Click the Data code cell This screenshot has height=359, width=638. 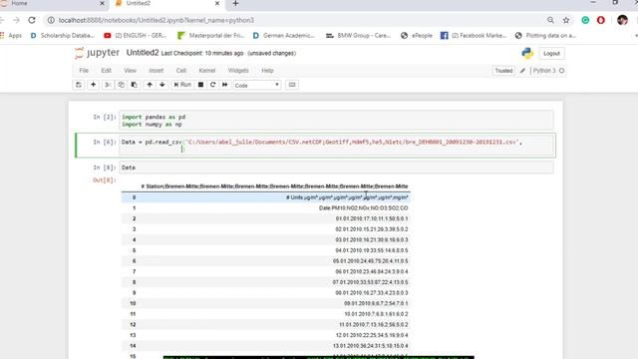[x=336, y=168]
